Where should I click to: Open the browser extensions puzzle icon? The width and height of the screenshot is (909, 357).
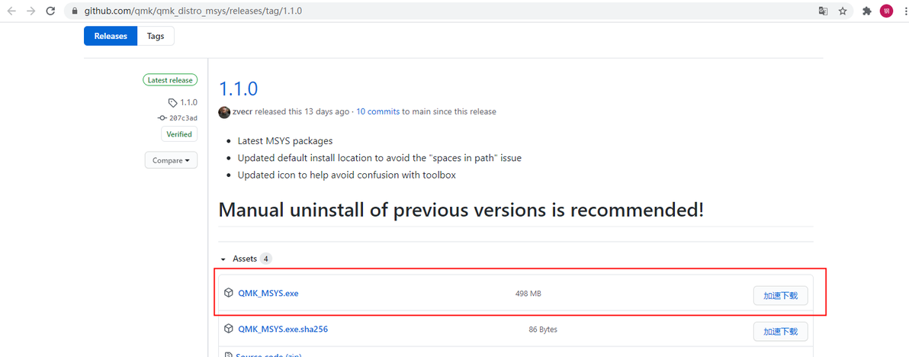click(867, 11)
